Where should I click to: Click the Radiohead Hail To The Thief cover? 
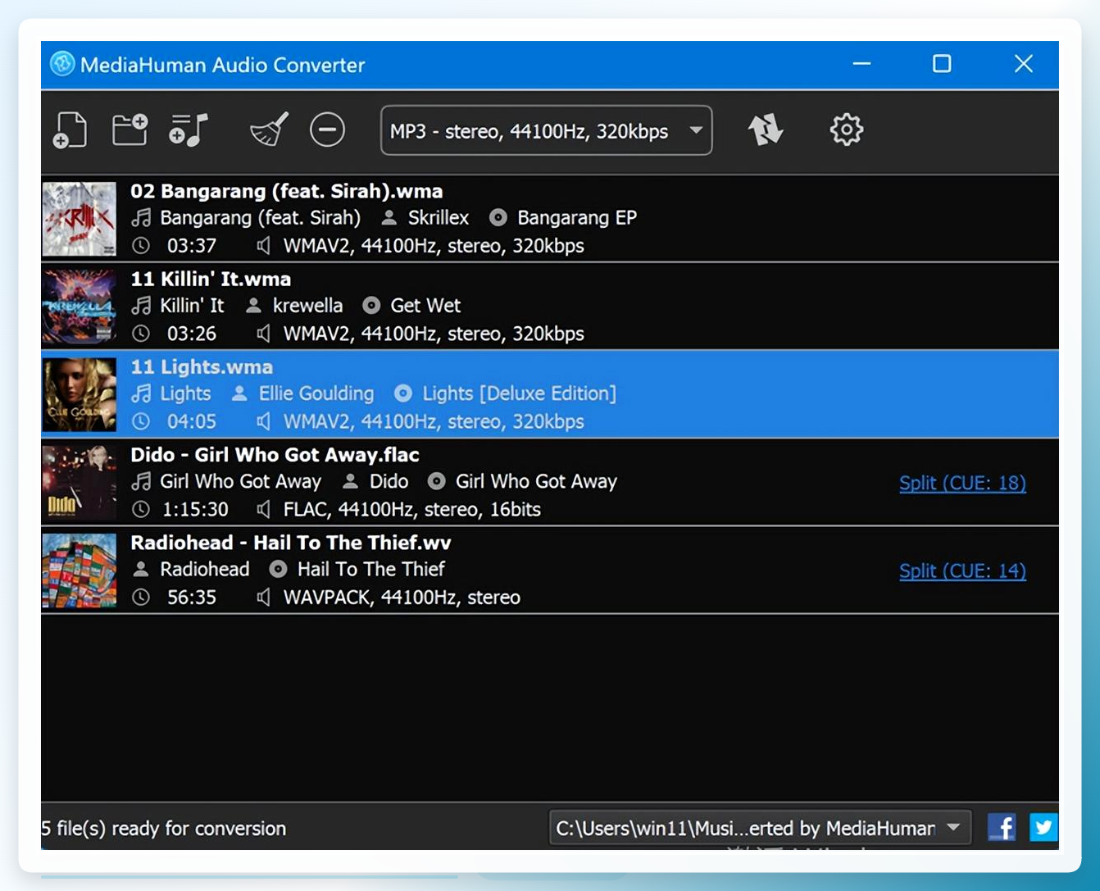click(x=80, y=570)
